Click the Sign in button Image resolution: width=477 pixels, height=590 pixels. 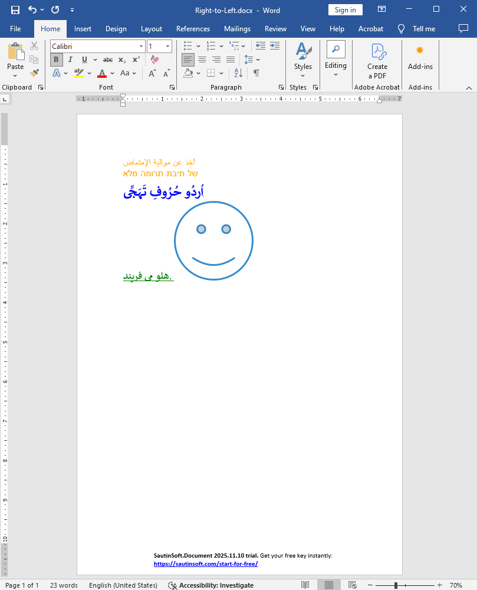pos(346,9)
